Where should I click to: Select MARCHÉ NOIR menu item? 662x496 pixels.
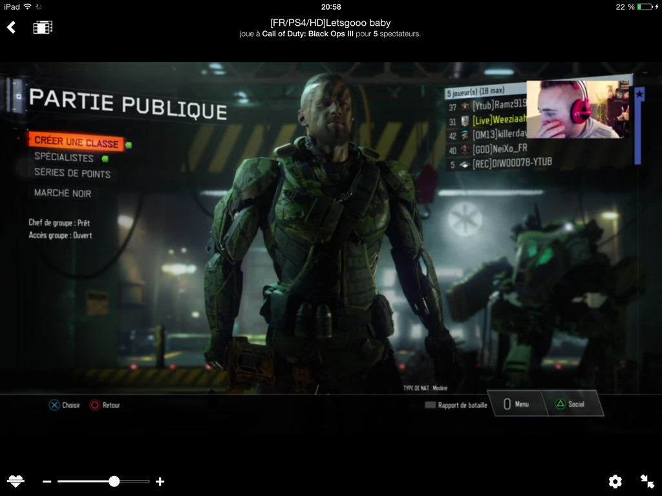tap(63, 193)
